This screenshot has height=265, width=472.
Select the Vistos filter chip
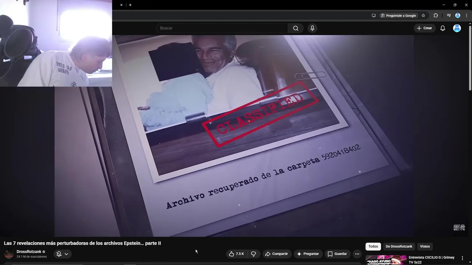(425, 247)
